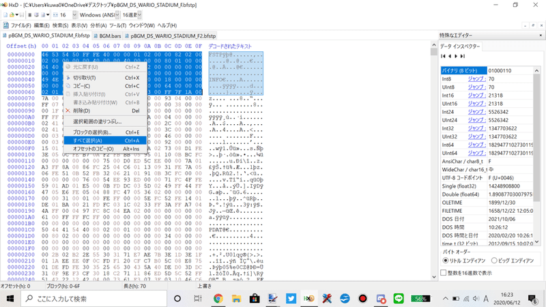The width and height of the screenshot is (546, 307).
Task: Click the offset 00000200 row label
Action: click(21, 254)
